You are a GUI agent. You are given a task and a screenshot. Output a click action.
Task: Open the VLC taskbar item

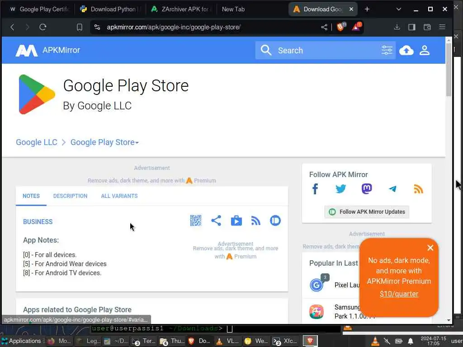click(228, 341)
